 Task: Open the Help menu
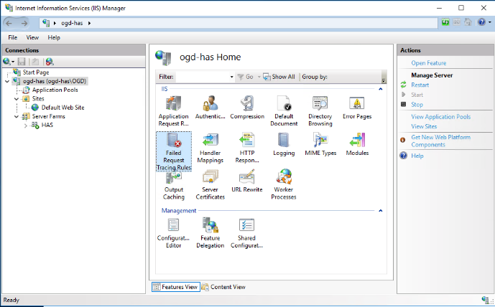pyautogui.click(x=54, y=37)
